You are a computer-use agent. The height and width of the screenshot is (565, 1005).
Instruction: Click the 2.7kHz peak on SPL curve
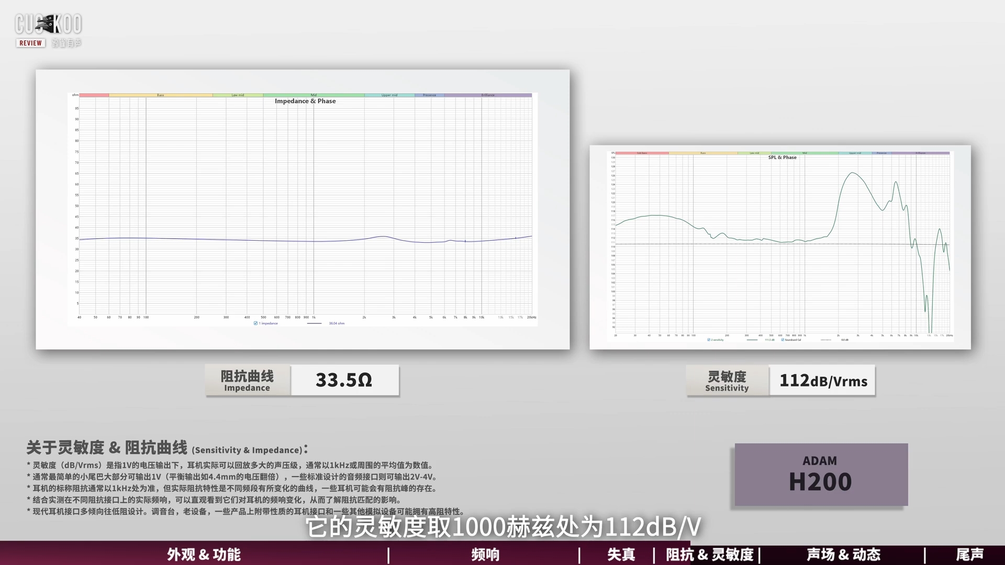tap(853, 173)
